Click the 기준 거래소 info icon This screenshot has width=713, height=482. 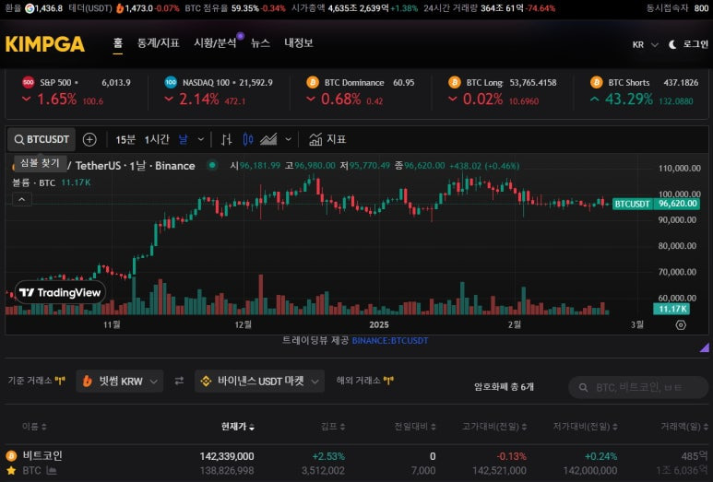[60, 381]
